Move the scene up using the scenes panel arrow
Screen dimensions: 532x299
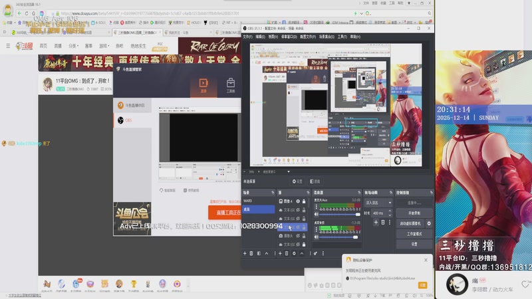pos(267,253)
